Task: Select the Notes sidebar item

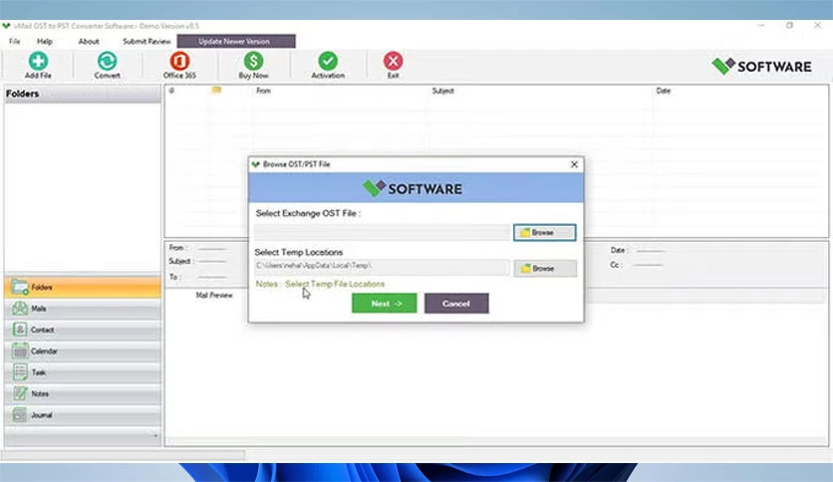Action: pos(83,393)
